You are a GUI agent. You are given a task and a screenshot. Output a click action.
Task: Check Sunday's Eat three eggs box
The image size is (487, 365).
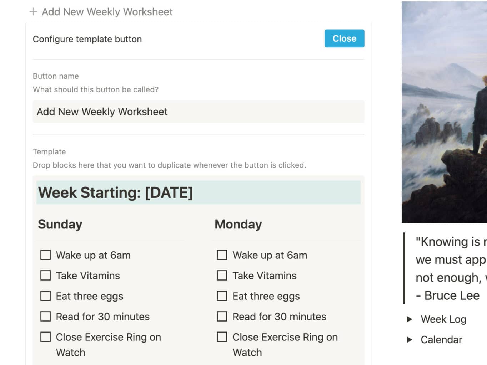coord(45,296)
